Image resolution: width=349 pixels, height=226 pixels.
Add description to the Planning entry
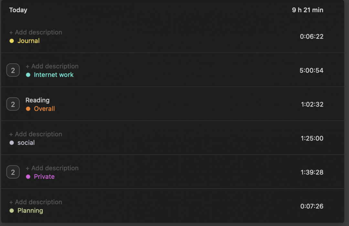[36, 202]
